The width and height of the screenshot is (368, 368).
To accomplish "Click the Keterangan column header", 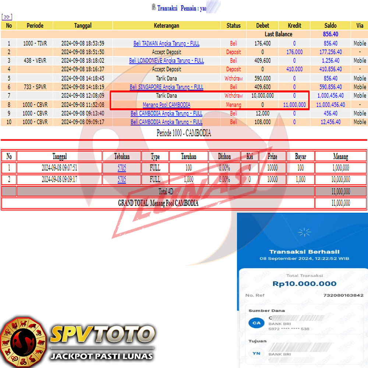I will [x=166, y=26].
